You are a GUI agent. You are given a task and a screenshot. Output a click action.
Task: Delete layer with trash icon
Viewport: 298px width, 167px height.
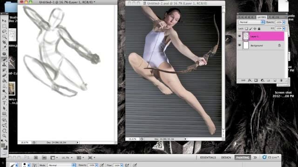point(281,80)
